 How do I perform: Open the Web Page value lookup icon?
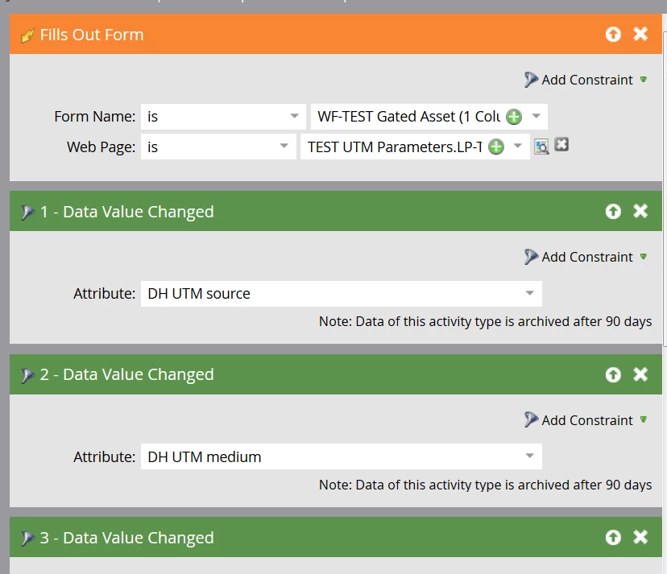[x=541, y=147]
